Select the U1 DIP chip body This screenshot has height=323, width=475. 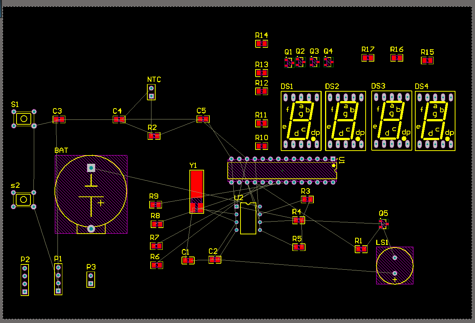click(282, 171)
